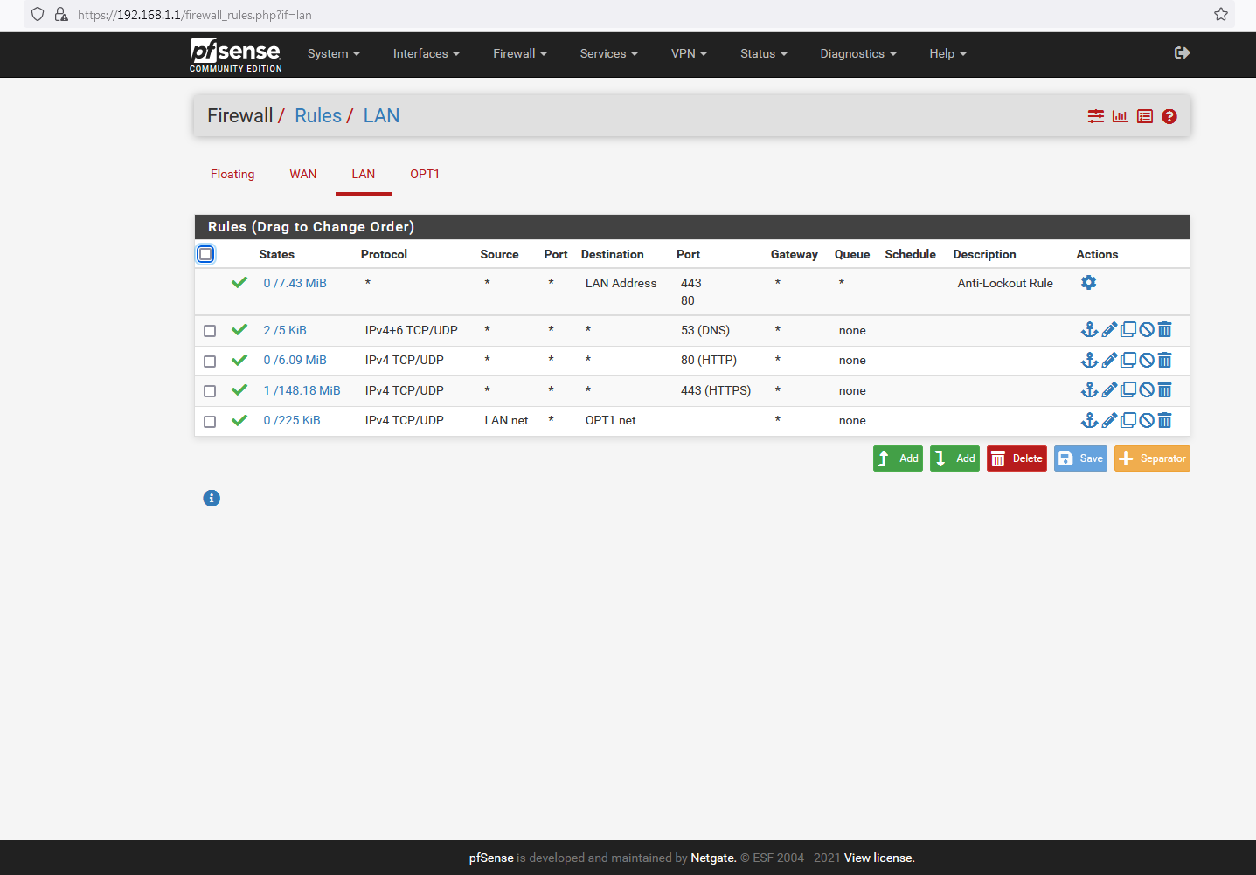This screenshot has height=875, width=1256.
Task: Copy the 80 (HTTP) rule
Action: tap(1128, 360)
